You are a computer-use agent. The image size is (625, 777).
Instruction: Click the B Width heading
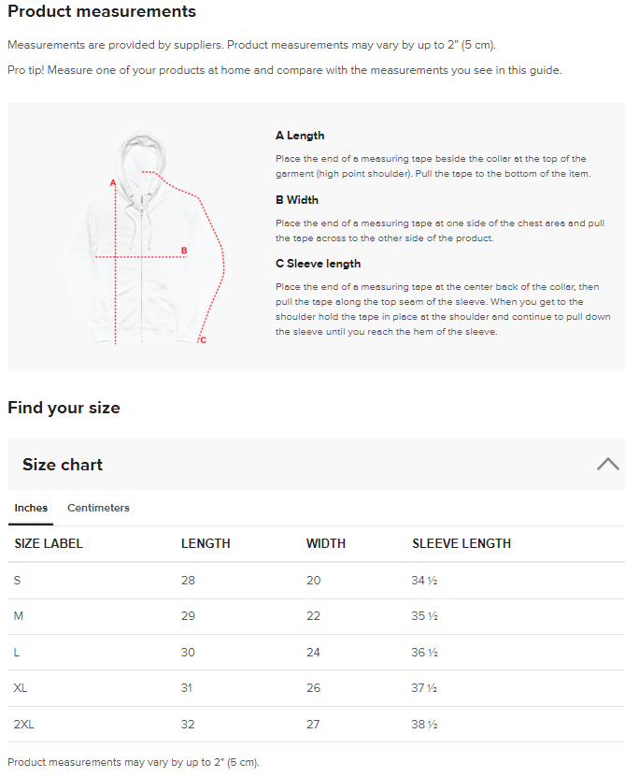click(x=297, y=200)
